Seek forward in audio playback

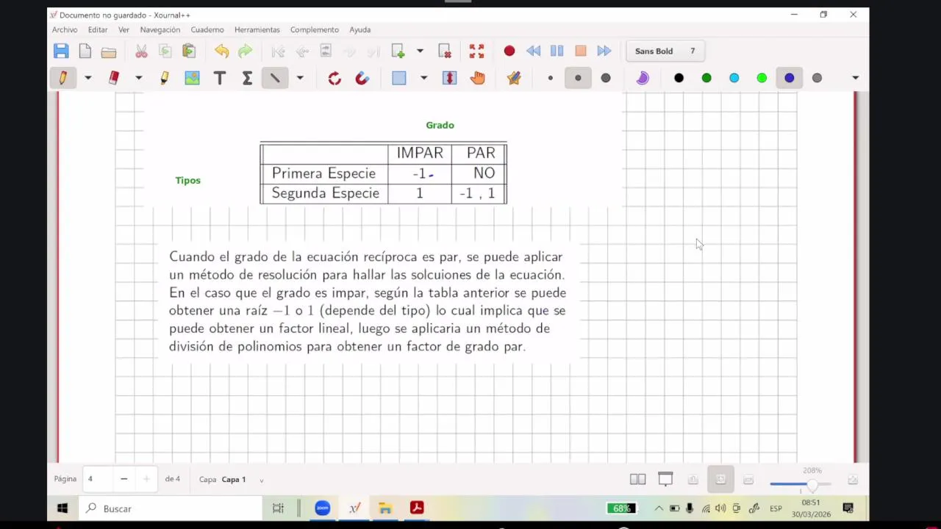click(604, 51)
